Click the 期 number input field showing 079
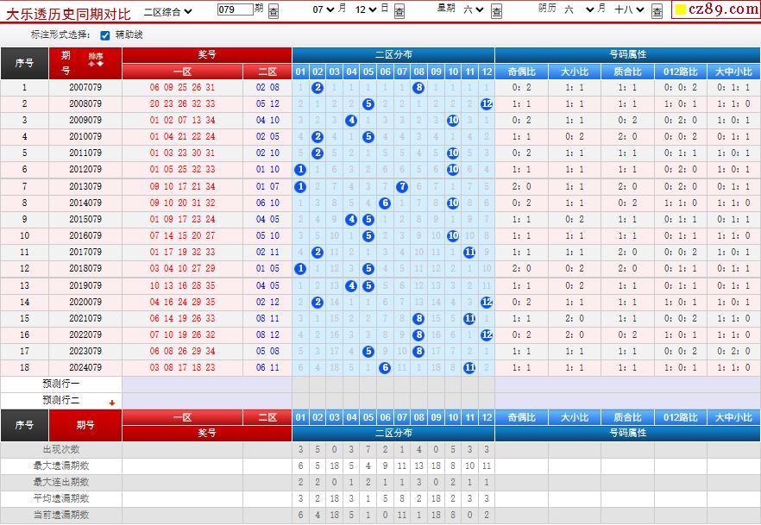The height and width of the screenshot is (525, 761). pos(236,9)
